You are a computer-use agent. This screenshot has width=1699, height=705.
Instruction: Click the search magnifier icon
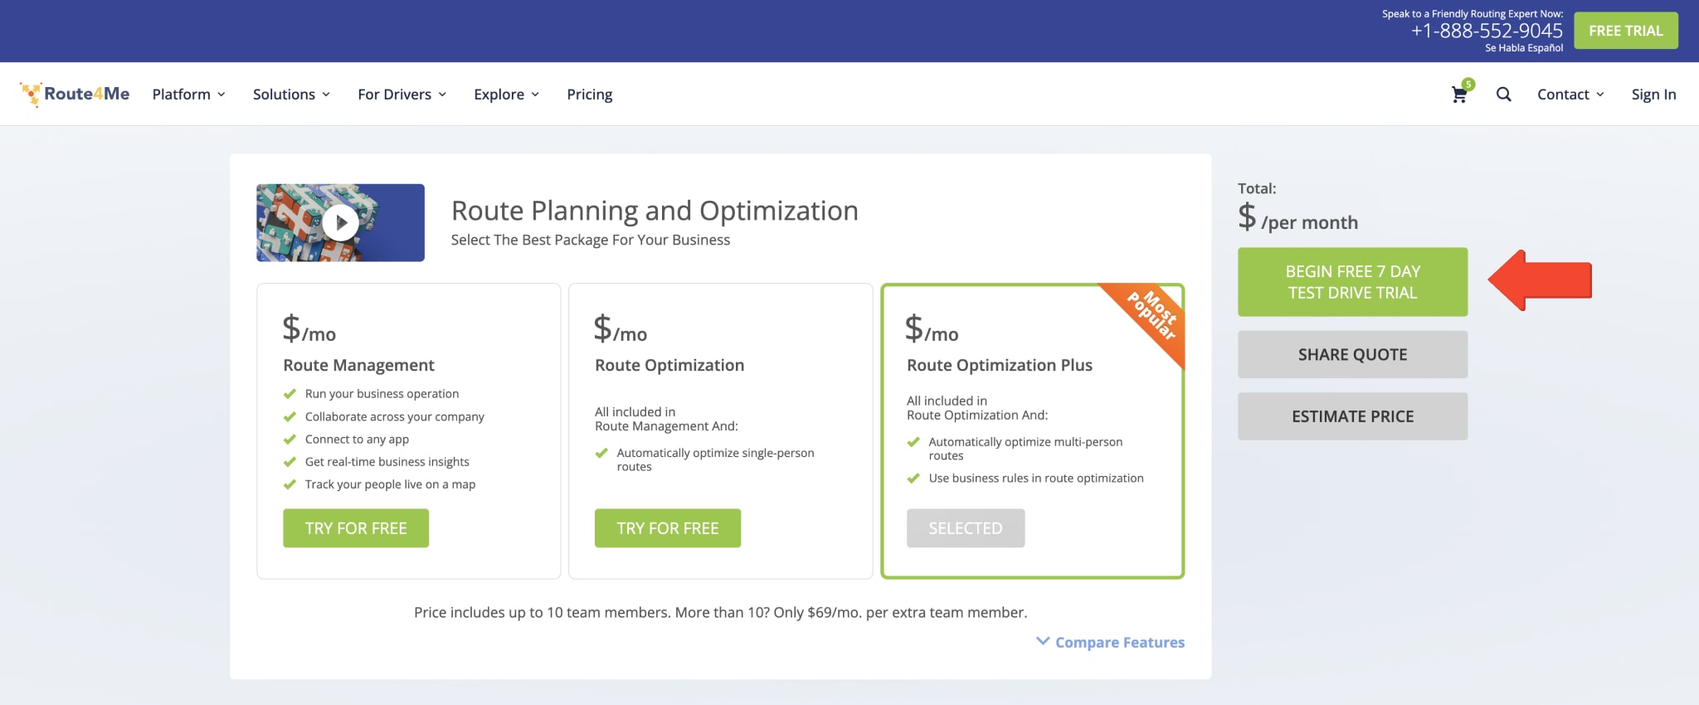pyautogui.click(x=1503, y=95)
